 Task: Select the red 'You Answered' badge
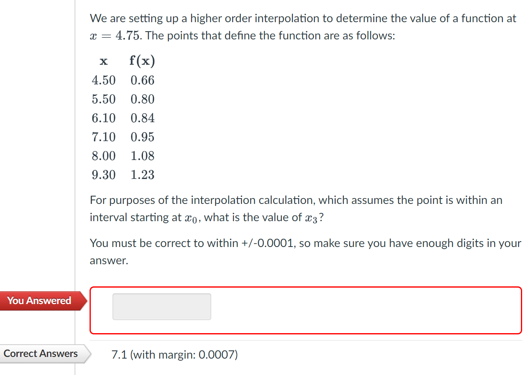[39, 300]
